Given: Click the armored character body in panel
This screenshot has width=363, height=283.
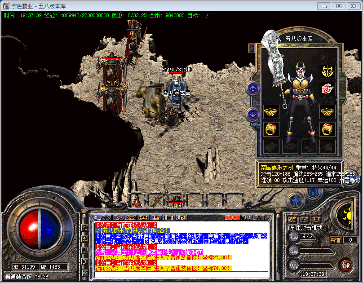Looking at the screenshot, I should (x=301, y=103).
